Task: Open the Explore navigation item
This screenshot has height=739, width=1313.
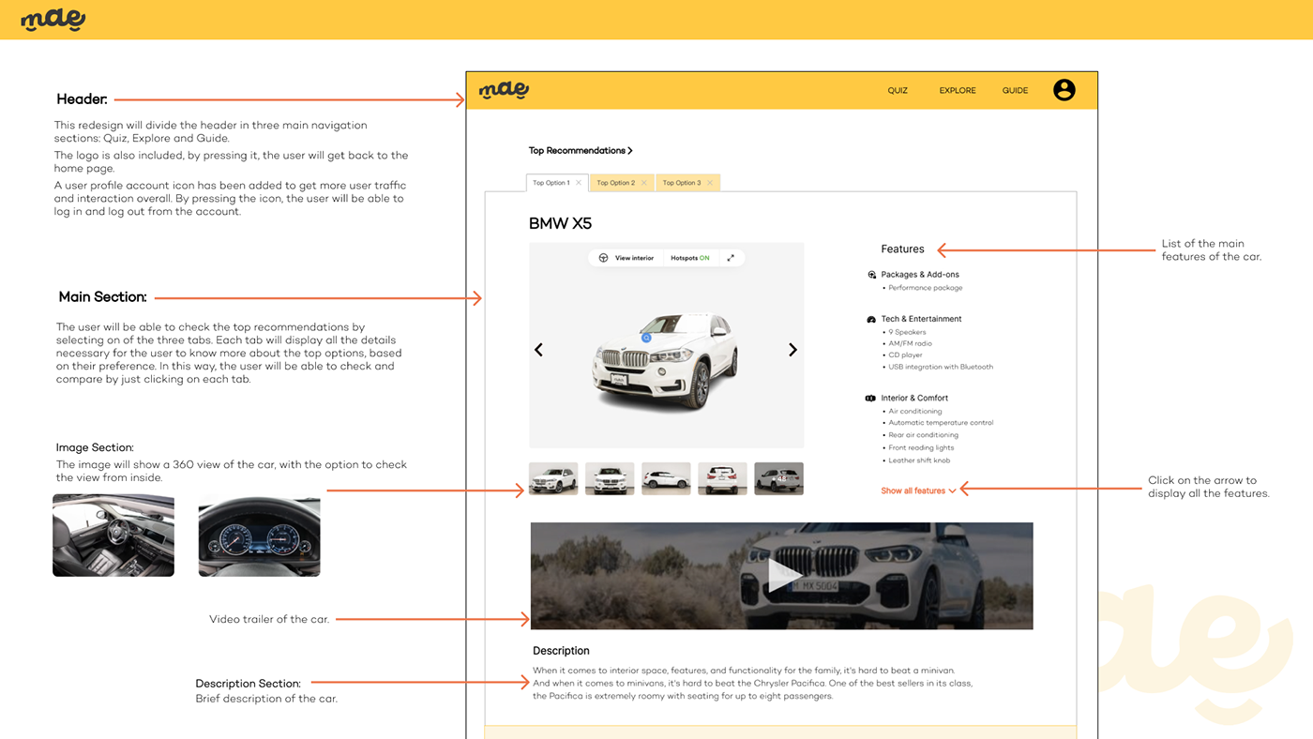Action: (x=958, y=91)
